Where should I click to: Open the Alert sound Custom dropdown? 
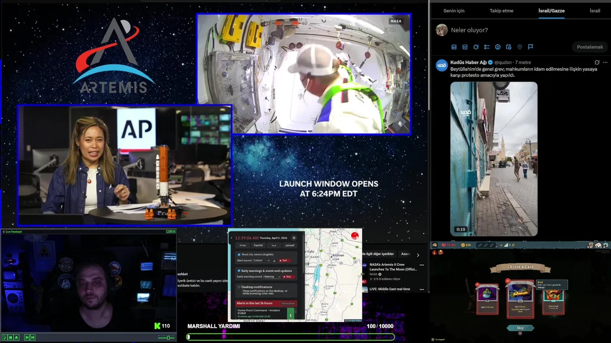(262, 261)
